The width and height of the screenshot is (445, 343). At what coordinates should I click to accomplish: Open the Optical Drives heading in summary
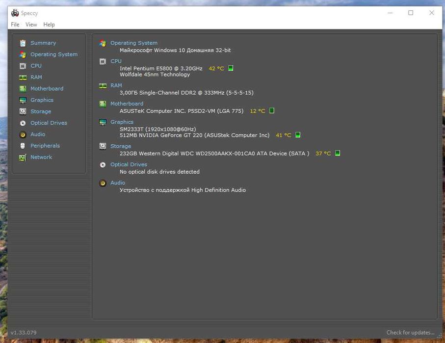129,164
